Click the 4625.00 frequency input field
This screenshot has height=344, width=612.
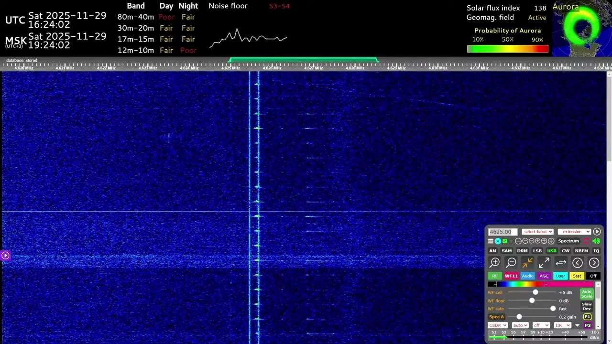coord(503,232)
